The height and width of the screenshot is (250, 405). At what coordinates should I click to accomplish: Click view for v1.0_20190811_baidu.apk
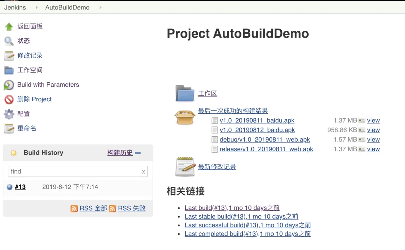pyautogui.click(x=373, y=121)
